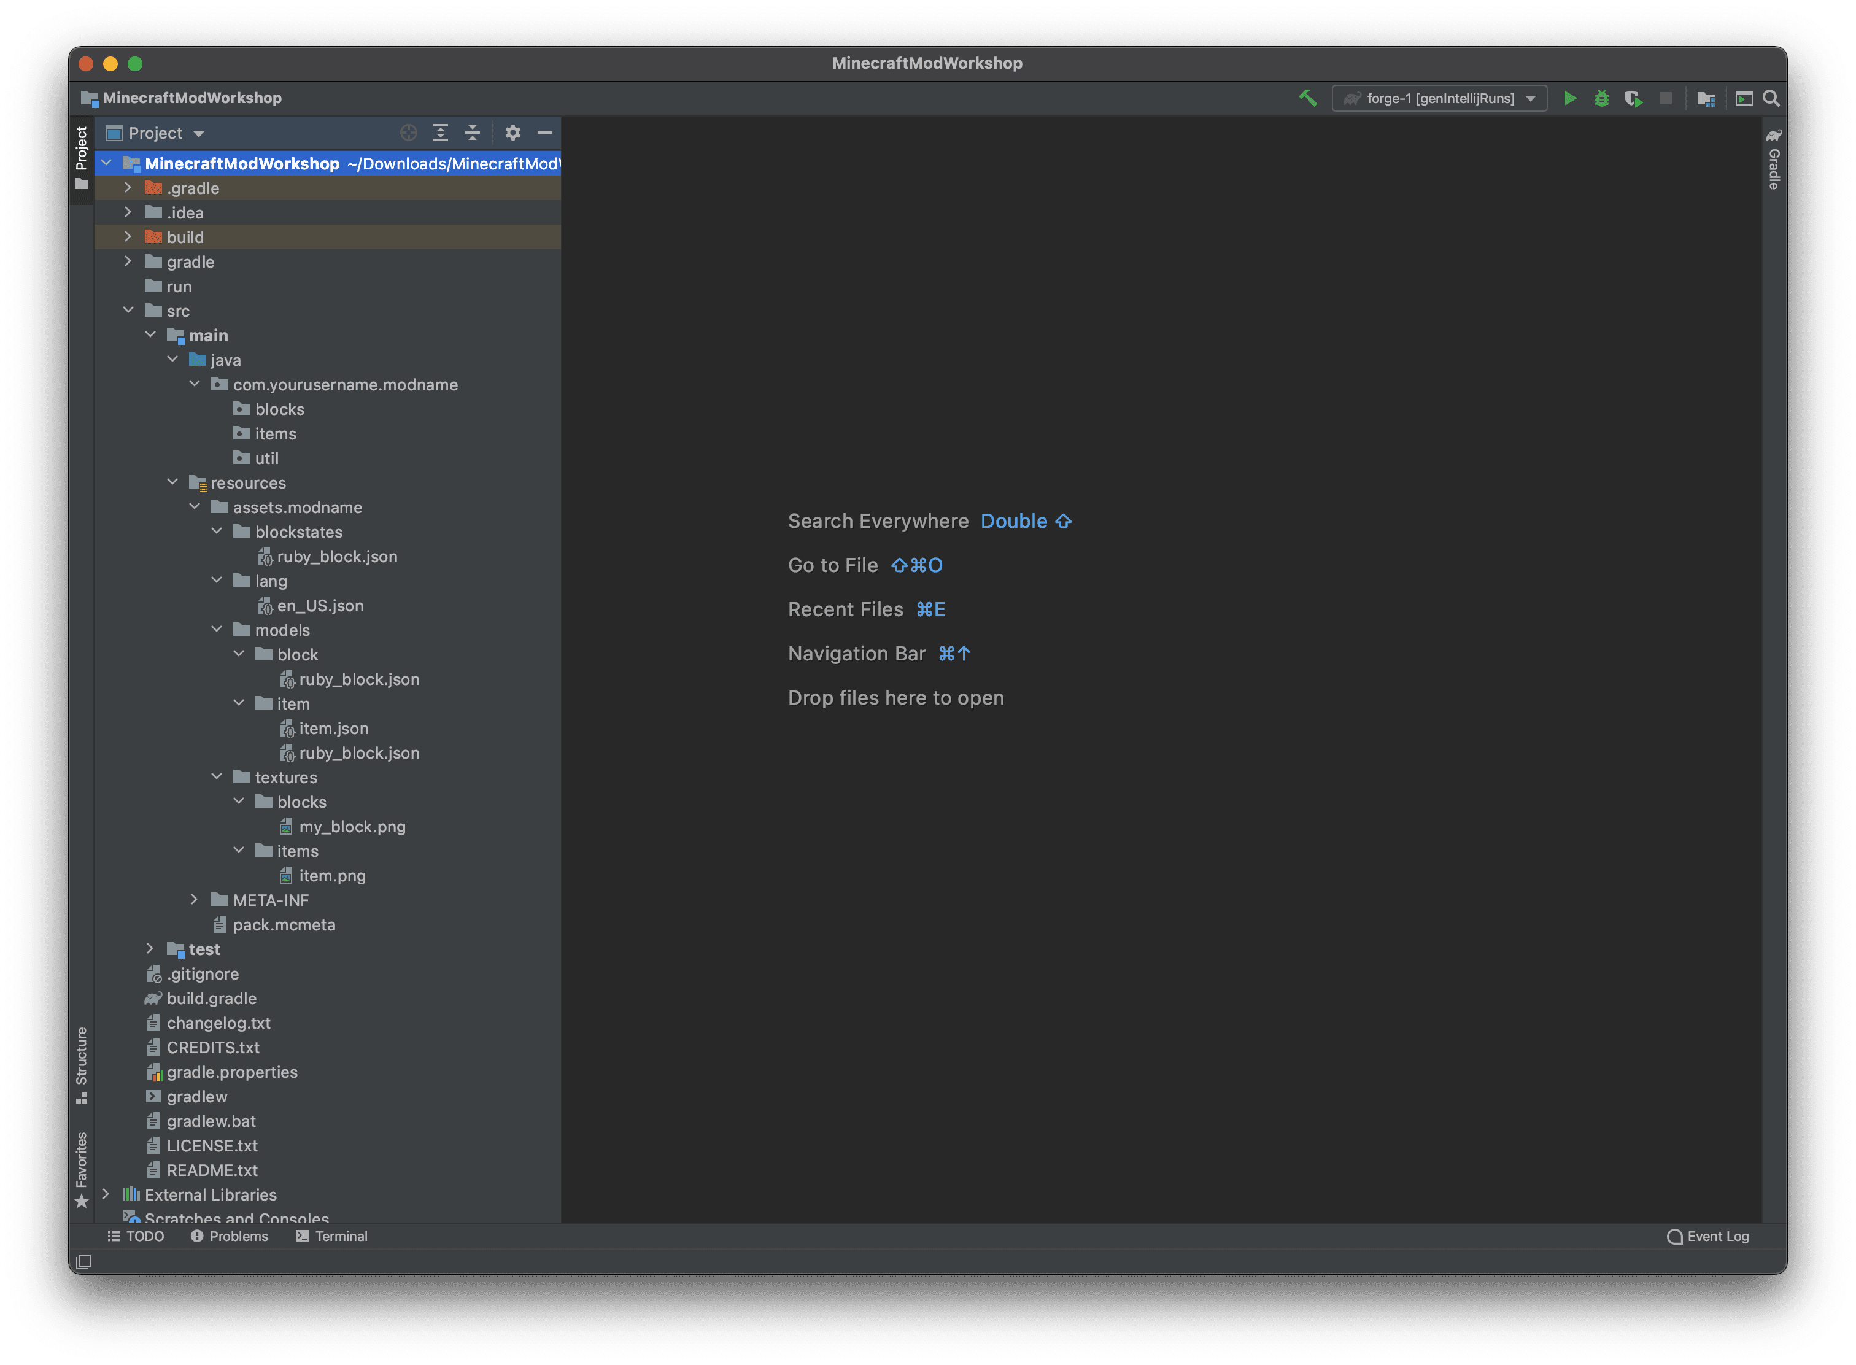Toggle the Project tool window tab
1856x1365 pixels.
click(x=81, y=157)
